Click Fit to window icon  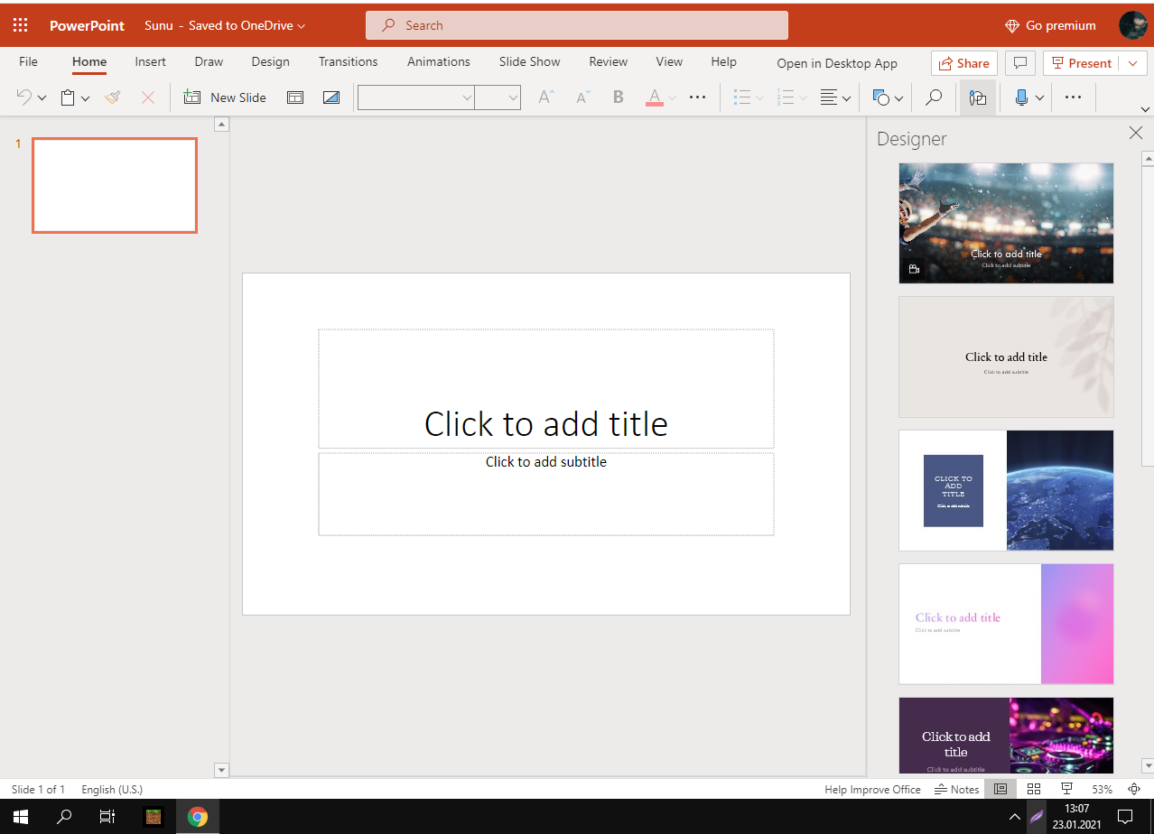click(x=1135, y=789)
